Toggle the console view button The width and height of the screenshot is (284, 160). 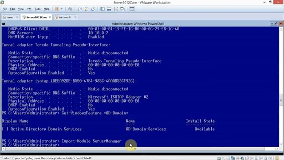click(x=132, y=9)
